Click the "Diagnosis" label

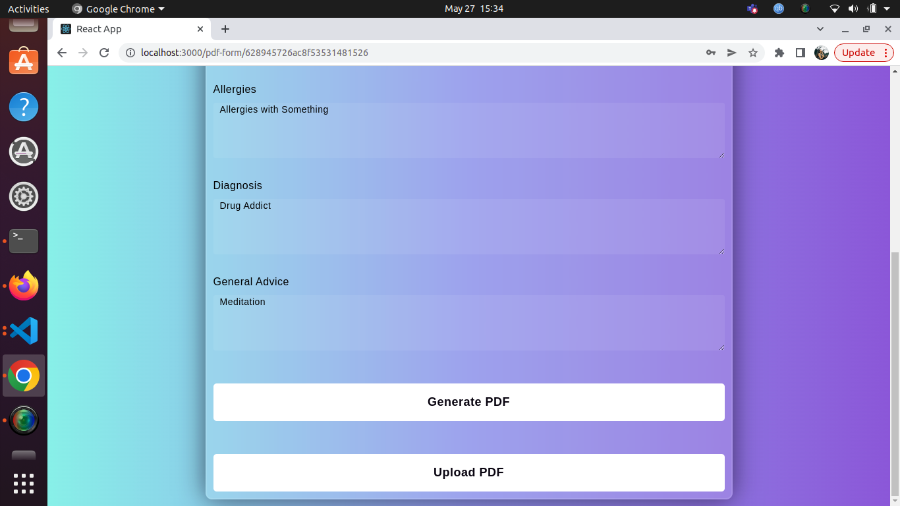click(x=237, y=186)
